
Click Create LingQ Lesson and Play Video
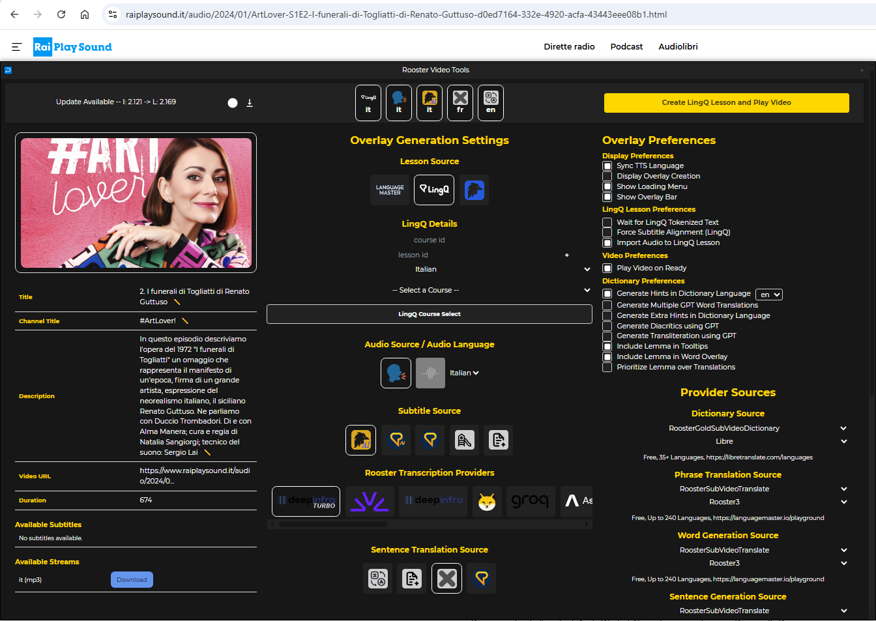point(726,103)
